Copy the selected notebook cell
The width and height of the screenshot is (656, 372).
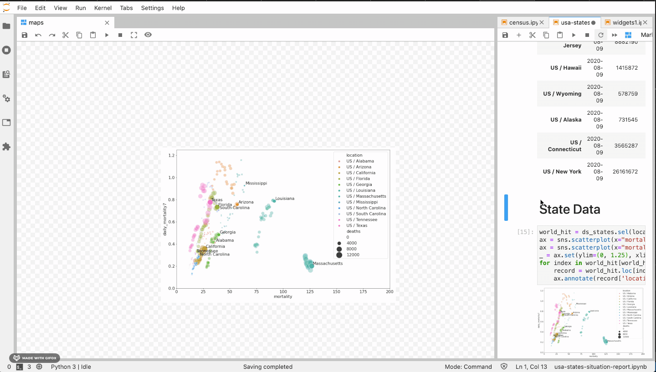(x=546, y=35)
